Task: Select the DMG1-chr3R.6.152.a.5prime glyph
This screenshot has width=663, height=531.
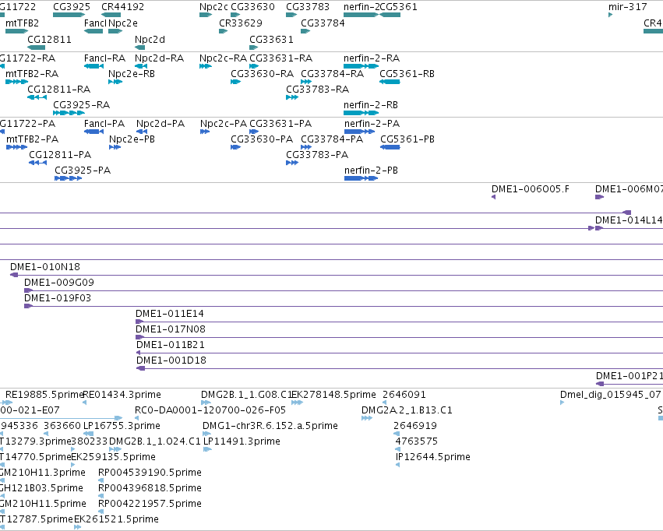Action: coord(206,434)
